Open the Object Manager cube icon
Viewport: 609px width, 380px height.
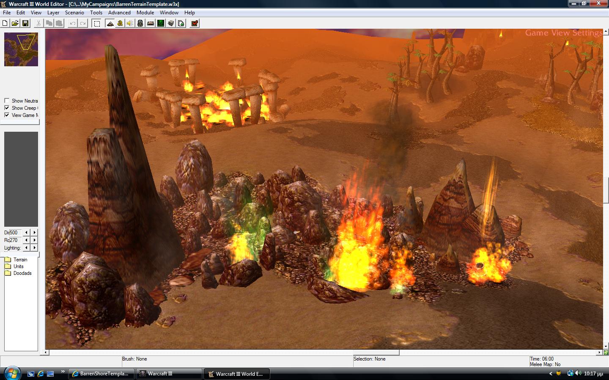coord(171,23)
